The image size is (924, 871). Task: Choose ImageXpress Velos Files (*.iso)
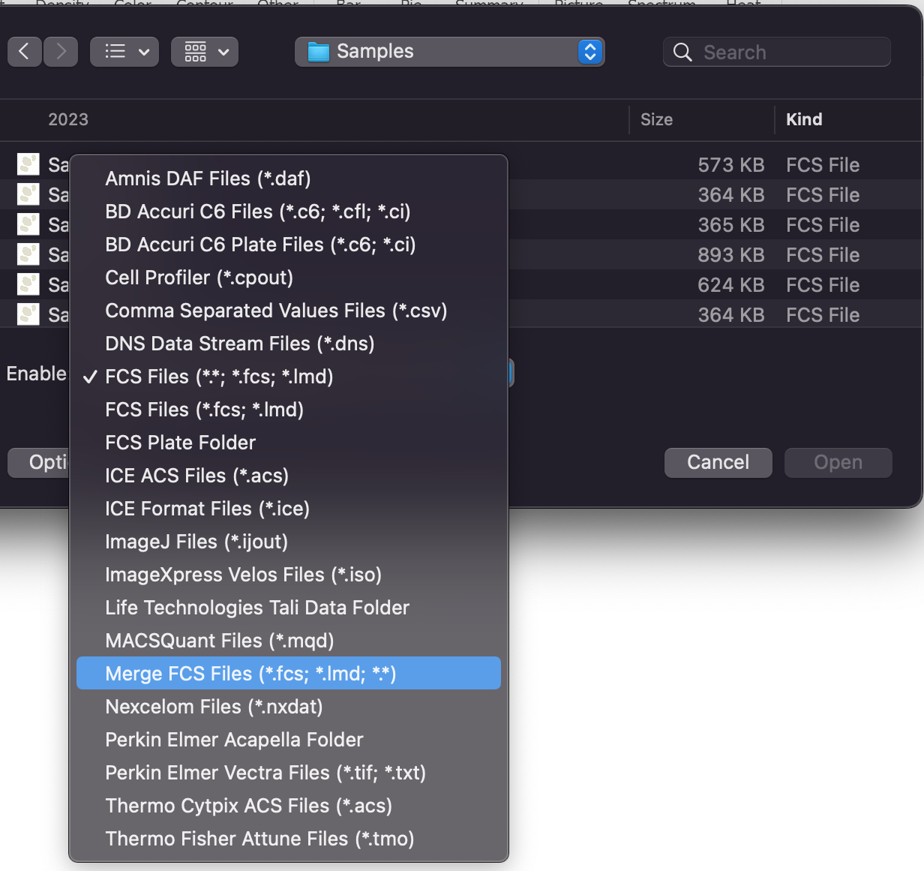coord(289,575)
